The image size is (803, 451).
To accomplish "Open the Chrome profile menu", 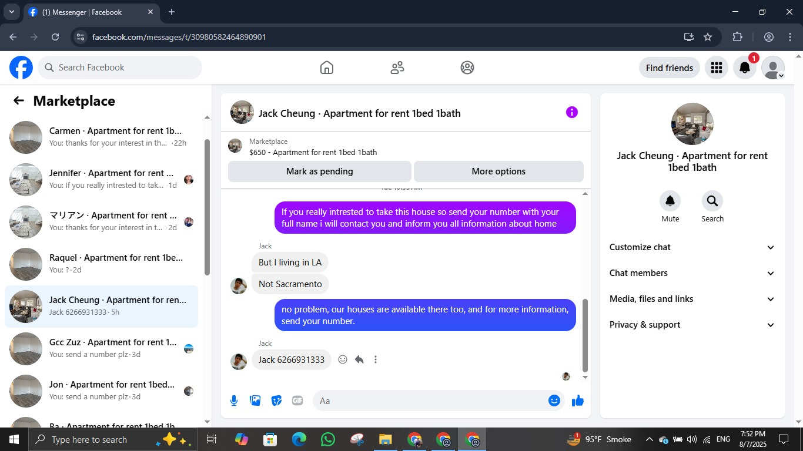I will tap(769, 37).
